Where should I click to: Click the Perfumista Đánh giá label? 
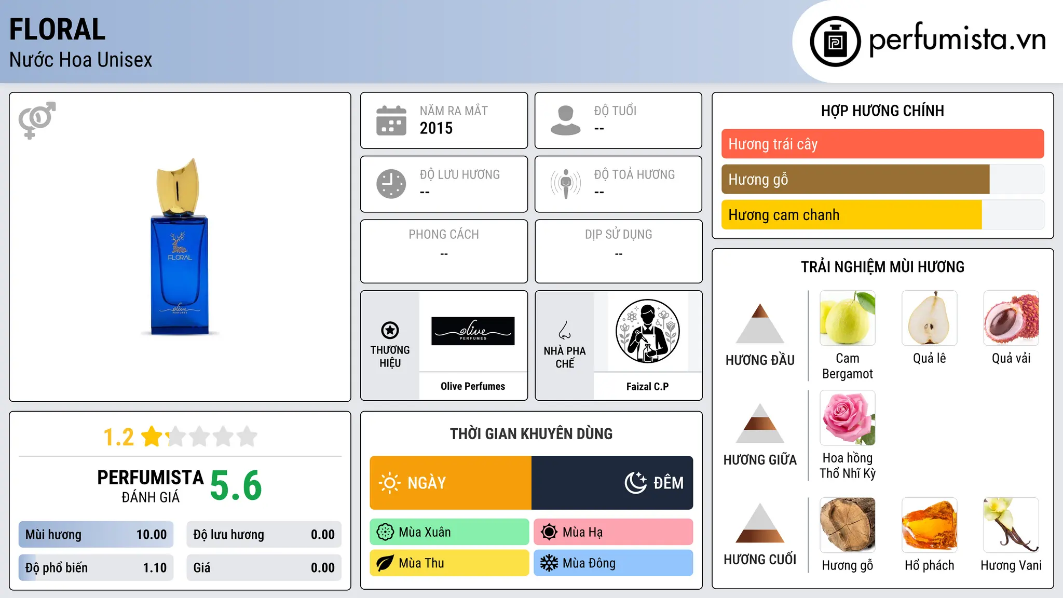[151, 486]
